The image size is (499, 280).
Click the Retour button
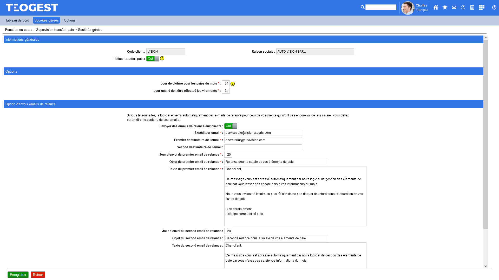point(38,275)
